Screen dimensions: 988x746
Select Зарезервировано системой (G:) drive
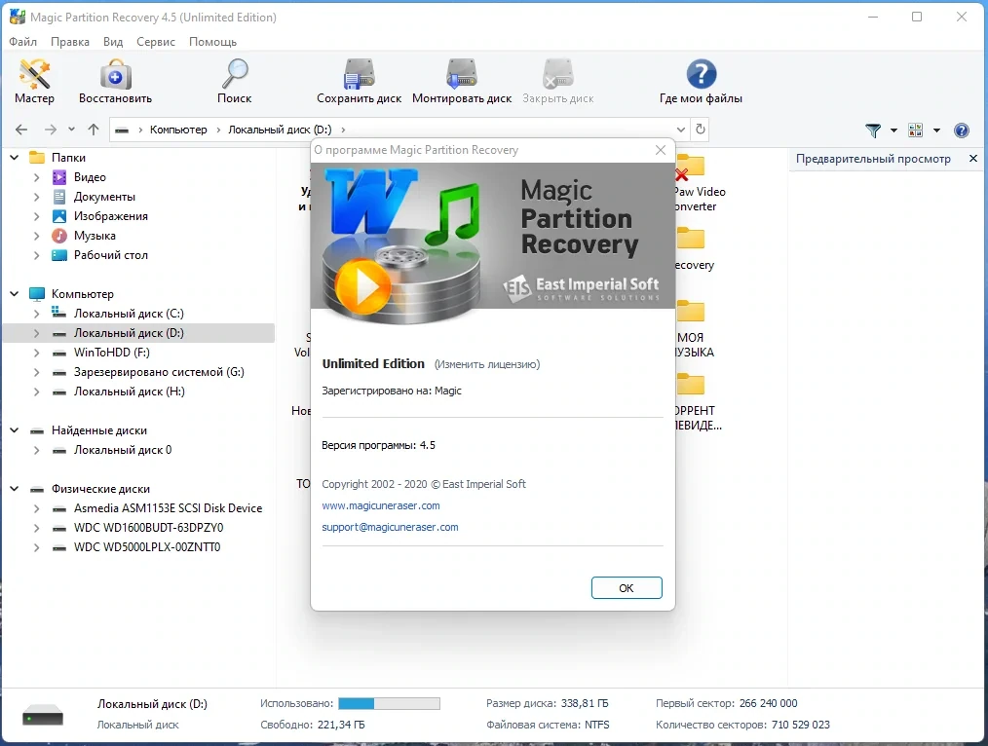(159, 372)
